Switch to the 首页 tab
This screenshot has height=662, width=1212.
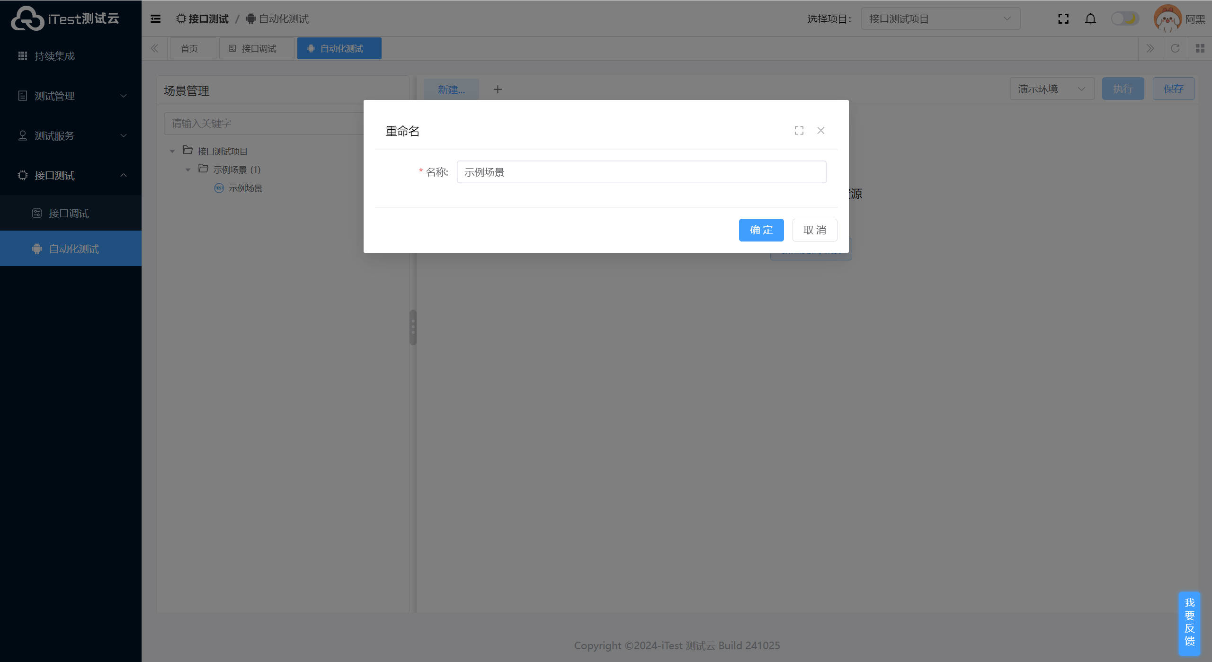(189, 49)
